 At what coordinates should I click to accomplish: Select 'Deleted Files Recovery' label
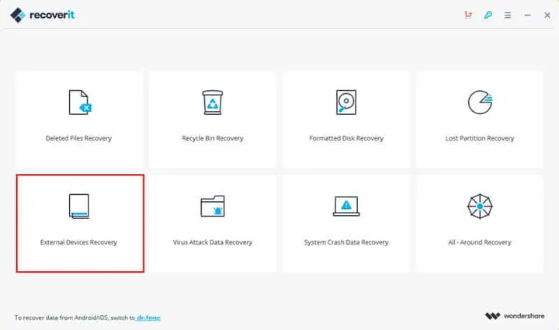[78, 138]
